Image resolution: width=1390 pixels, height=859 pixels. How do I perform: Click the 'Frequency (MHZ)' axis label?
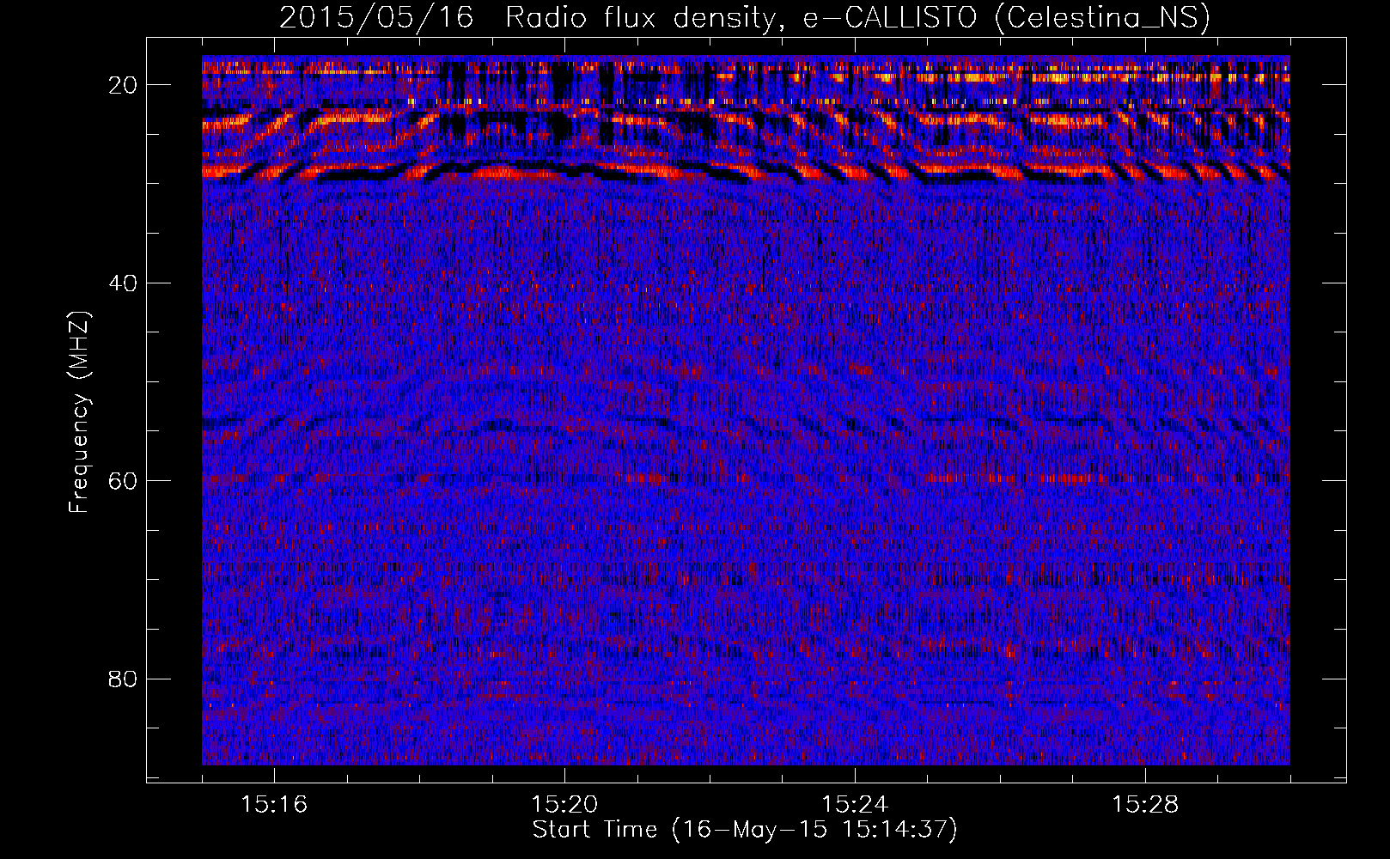(79, 413)
